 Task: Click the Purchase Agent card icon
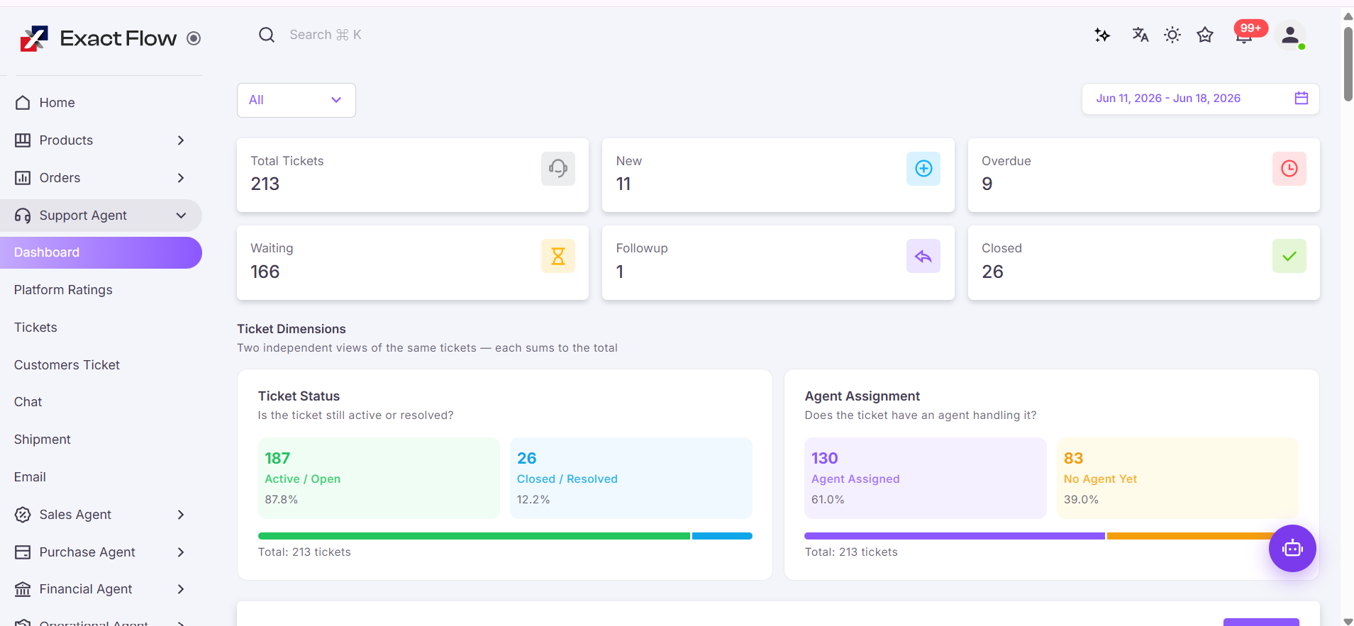point(23,552)
